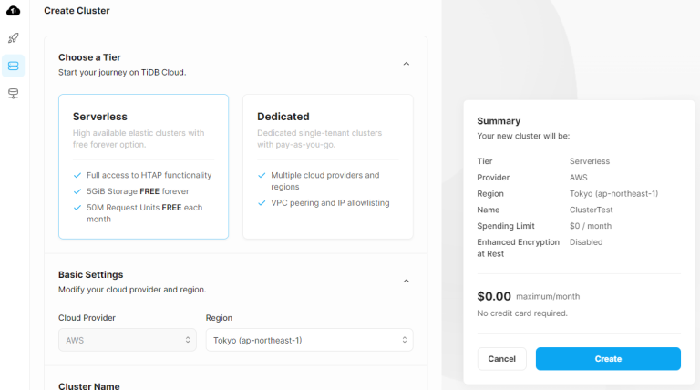Click the Cluster Name heading

[x=88, y=386]
